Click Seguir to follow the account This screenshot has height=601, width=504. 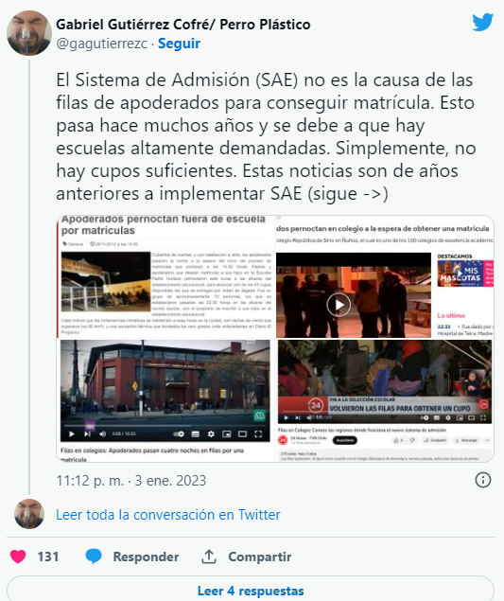(179, 44)
